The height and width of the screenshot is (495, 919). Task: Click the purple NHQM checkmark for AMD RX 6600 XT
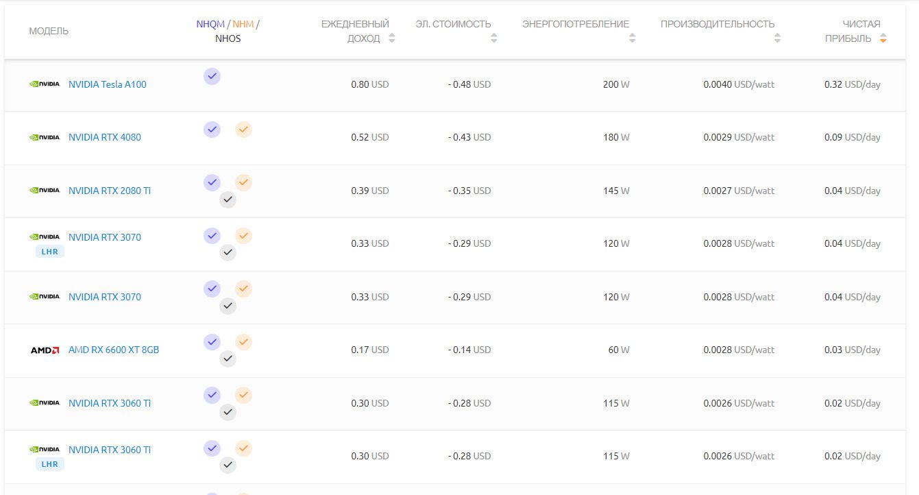[212, 341]
